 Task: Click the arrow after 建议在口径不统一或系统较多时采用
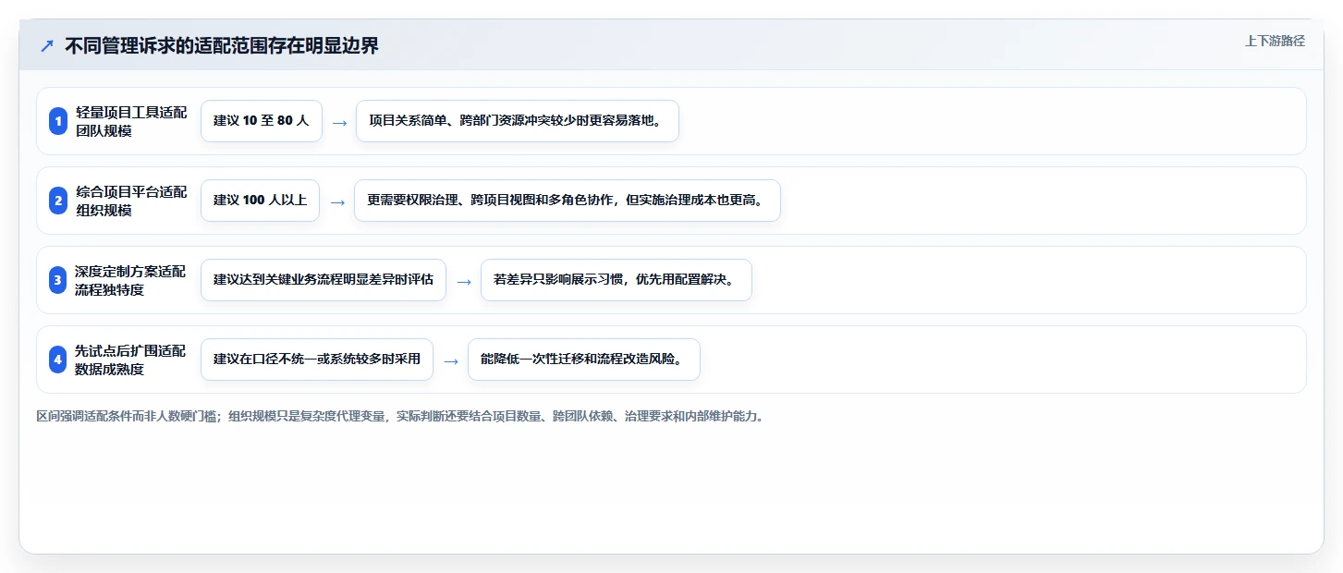(451, 360)
